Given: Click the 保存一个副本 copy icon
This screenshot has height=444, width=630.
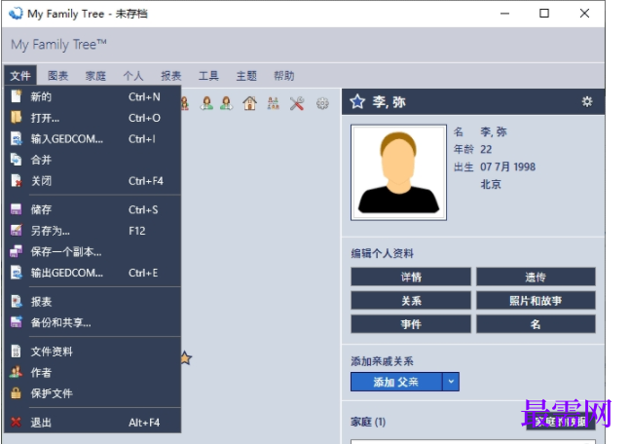Looking at the screenshot, I should 17,251.
